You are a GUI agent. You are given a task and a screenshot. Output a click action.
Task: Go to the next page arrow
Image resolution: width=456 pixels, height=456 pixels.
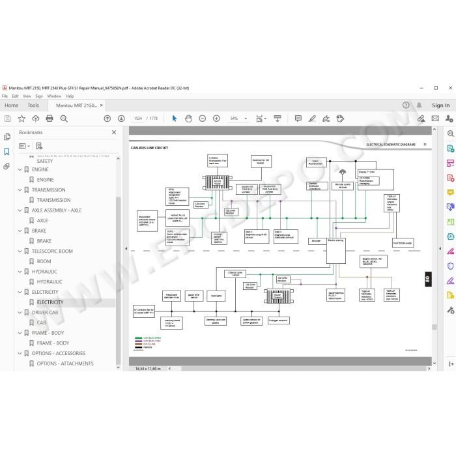[121, 119]
